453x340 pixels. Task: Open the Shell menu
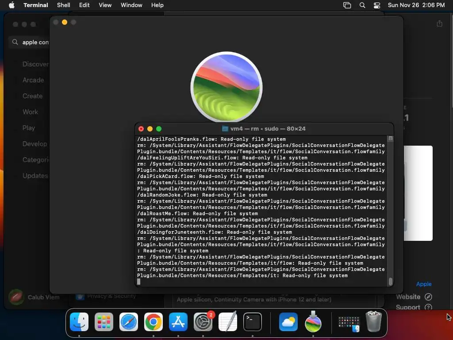pos(64,5)
